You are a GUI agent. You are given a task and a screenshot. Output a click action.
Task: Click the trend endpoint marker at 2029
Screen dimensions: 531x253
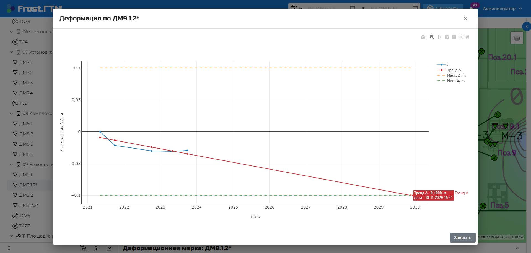click(x=411, y=195)
